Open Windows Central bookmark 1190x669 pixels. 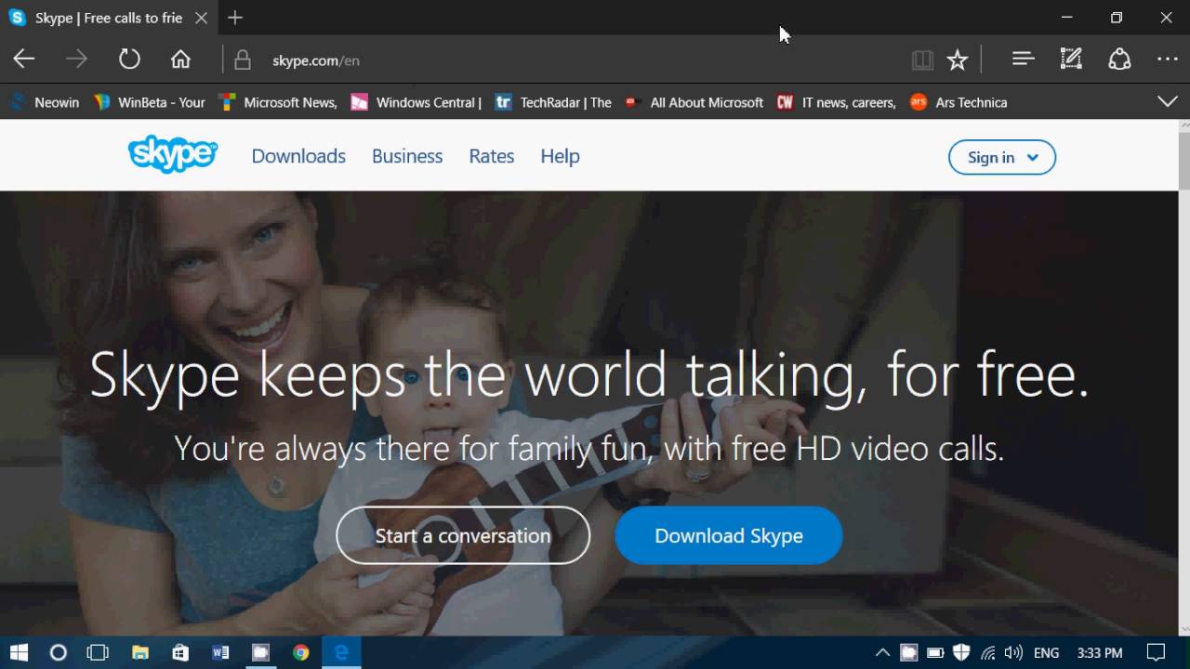click(x=416, y=102)
